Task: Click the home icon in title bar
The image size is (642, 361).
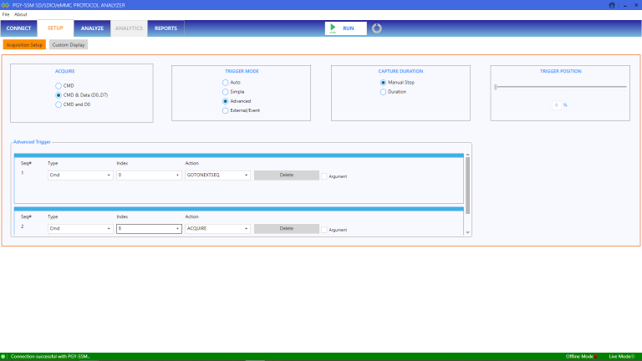Action: tap(612, 5)
